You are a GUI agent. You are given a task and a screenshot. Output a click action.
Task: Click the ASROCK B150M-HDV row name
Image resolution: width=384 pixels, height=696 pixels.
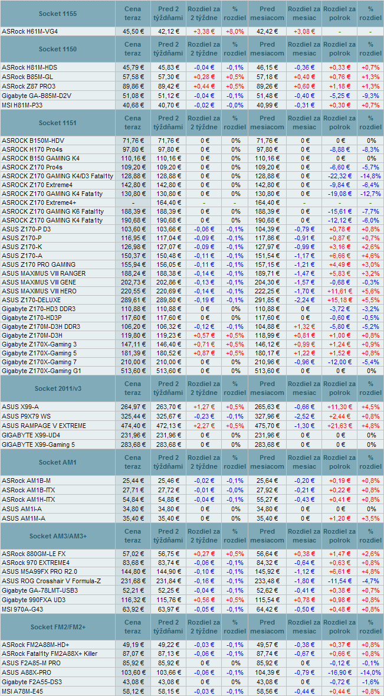click(x=33, y=140)
